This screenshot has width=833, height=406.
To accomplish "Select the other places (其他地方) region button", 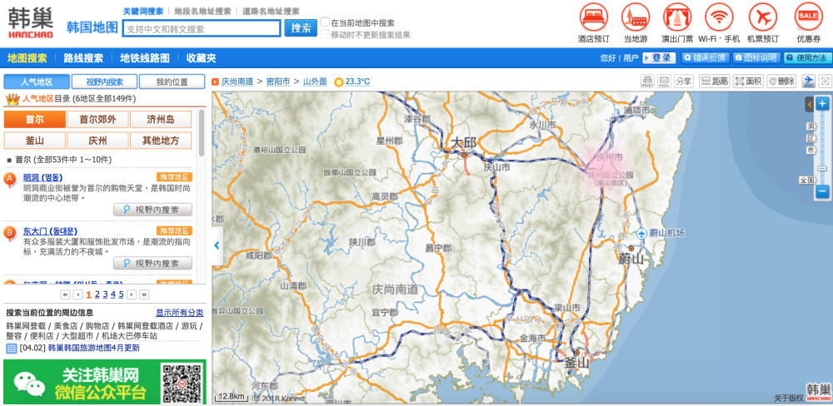I will pos(161,141).
